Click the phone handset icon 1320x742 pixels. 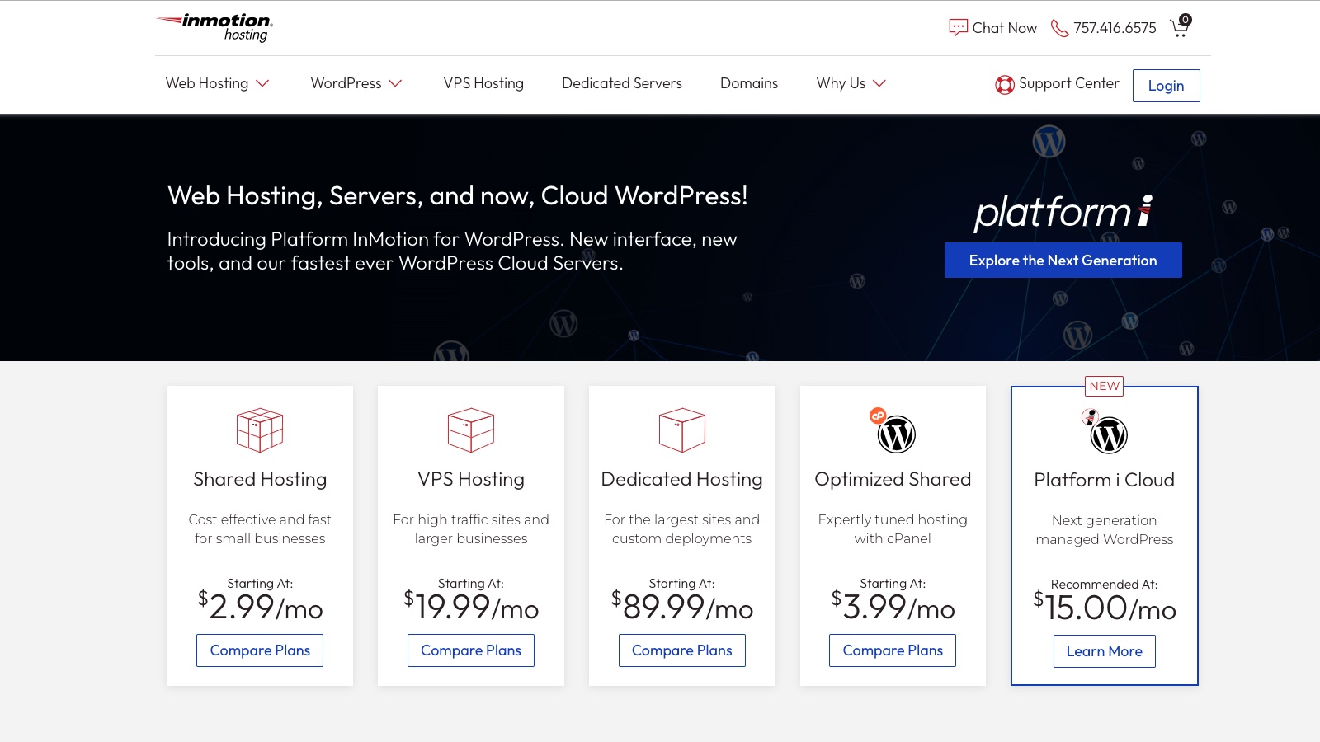1059,28
